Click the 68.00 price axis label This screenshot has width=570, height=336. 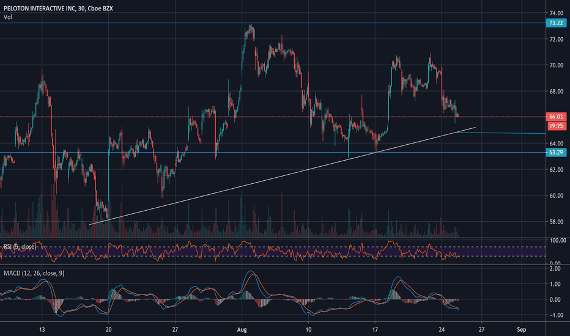[556, 91]
